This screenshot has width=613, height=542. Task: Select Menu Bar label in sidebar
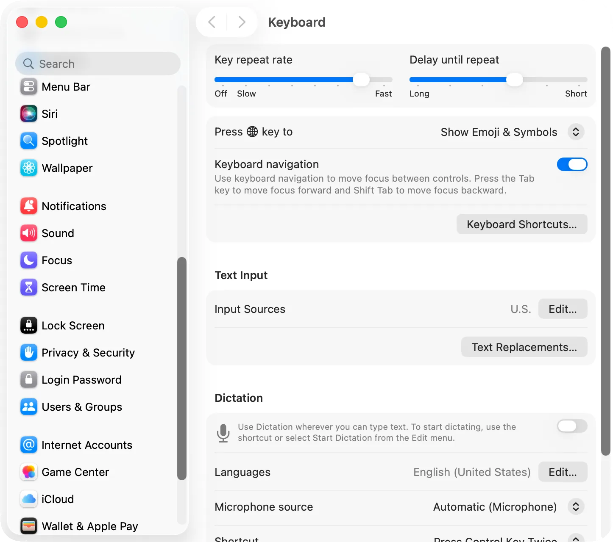pos(66,87)
